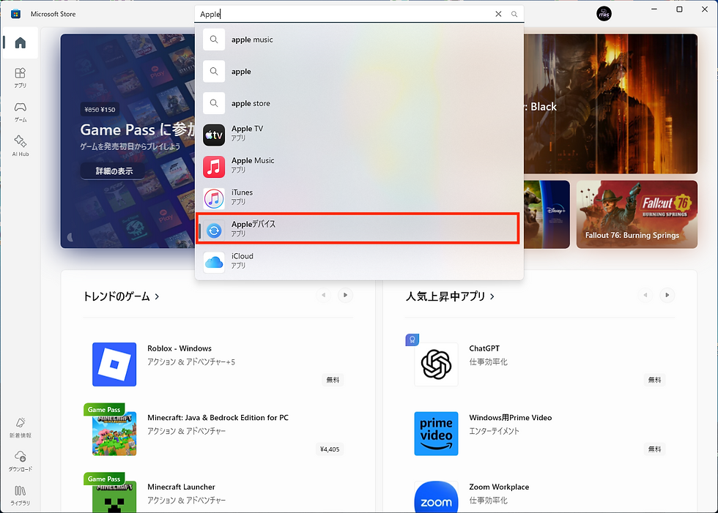Select the 'apple store' search suggestion
Image resolution: width=718 pixels, height=513 pixels.
[359, 103]
